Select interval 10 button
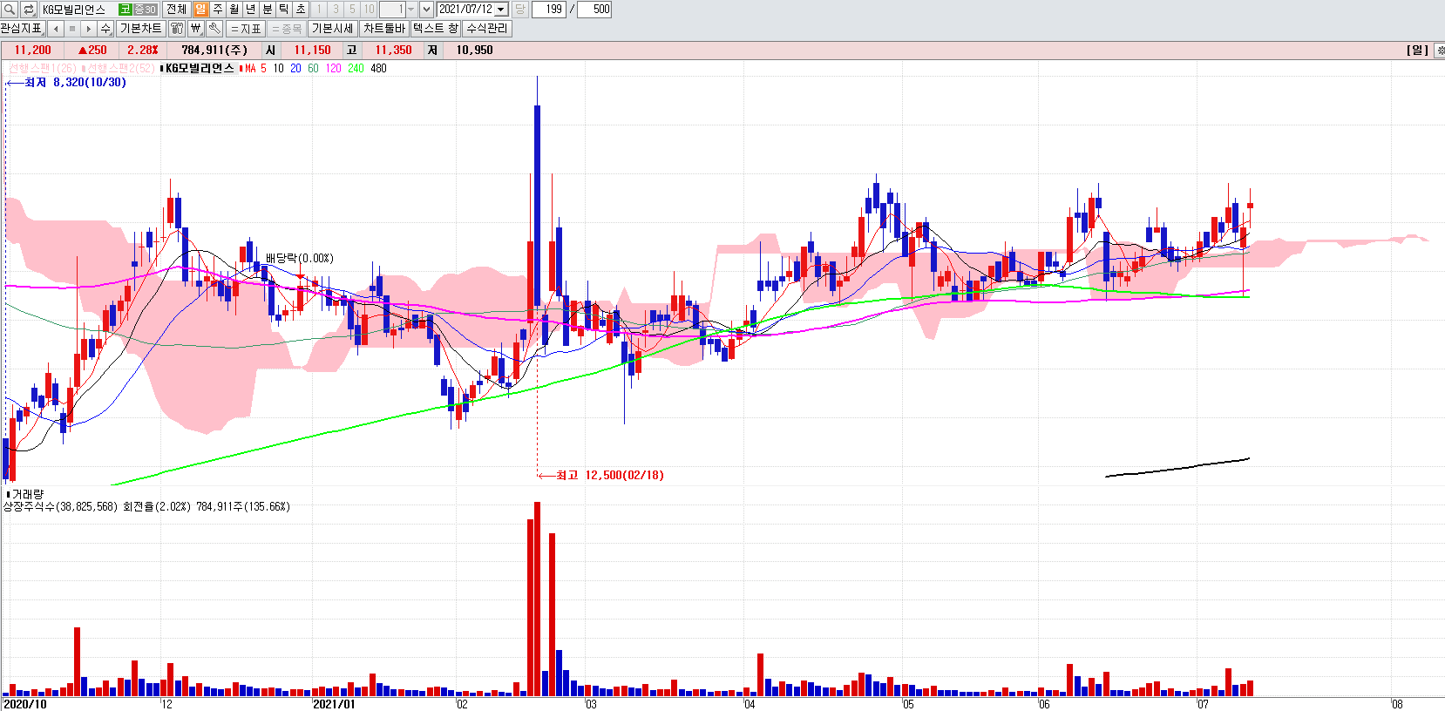 [x=369, y=9]
